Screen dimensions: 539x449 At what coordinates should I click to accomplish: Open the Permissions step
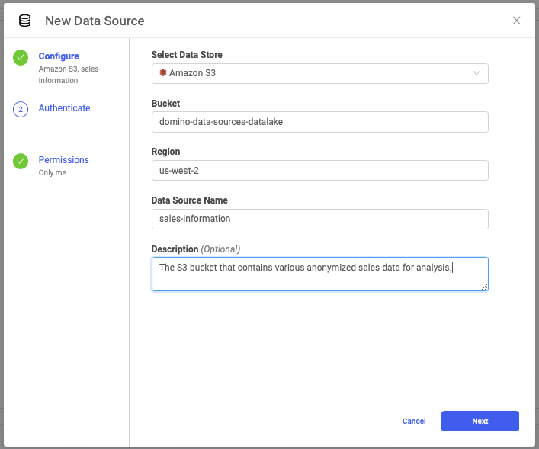(x=64, y=160)
